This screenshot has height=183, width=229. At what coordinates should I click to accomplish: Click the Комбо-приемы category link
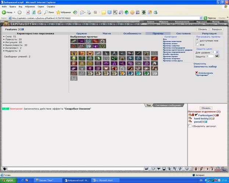point(171,54)
